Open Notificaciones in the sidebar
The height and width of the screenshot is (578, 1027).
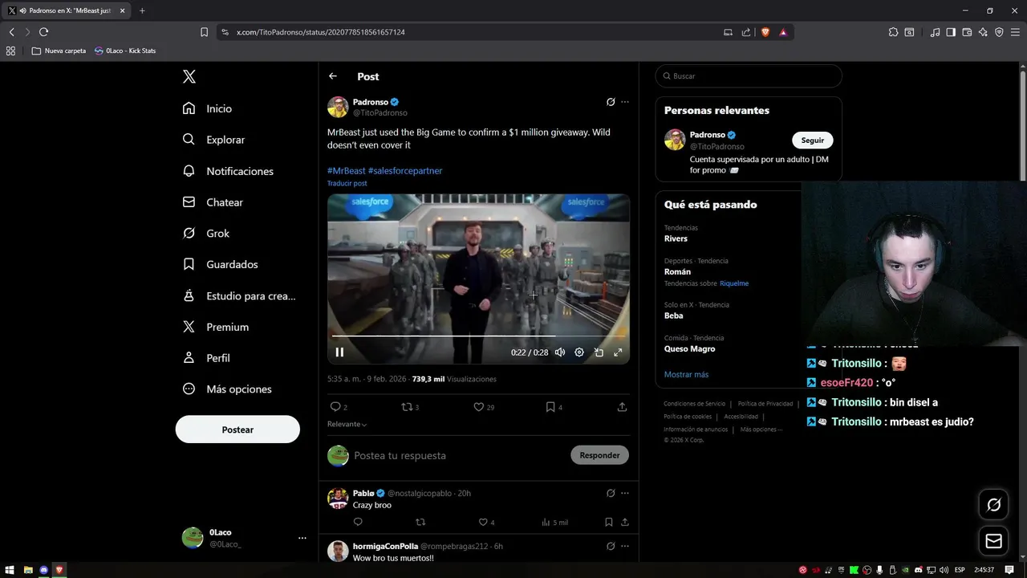coord(229,171)
